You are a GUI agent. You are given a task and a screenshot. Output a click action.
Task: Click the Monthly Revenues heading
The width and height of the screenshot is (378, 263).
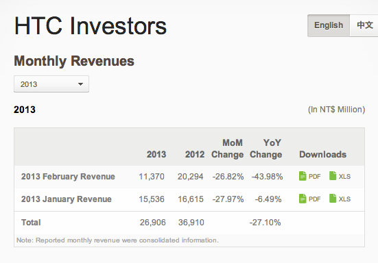pyautogui.click(x=74, y=61)
